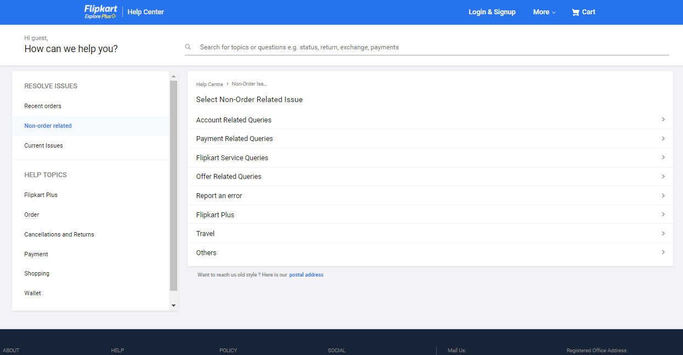The image size is (683, 355).
Task: Open Current Issues in sidebar
Action: [43, 145]
